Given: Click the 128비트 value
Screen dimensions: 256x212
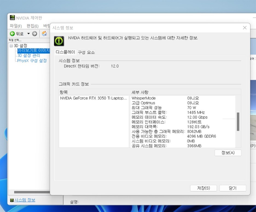Looking at the screenshot, I should (x=194, y=122).
